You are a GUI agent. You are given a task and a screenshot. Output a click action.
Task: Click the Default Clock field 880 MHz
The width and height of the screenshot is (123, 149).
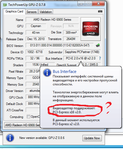click(33, 103)
